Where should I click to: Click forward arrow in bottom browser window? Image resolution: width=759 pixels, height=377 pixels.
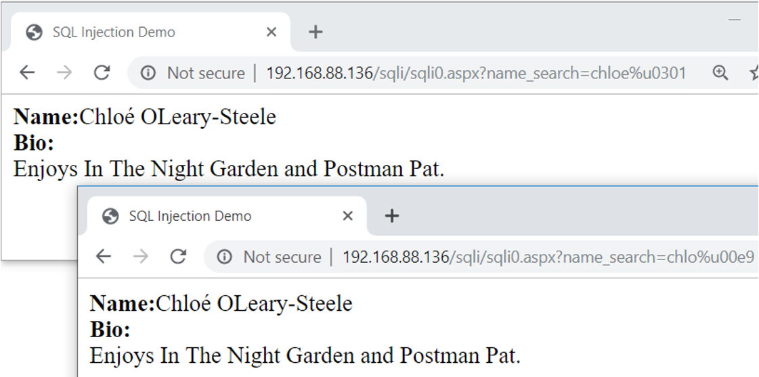pos(141,257)
